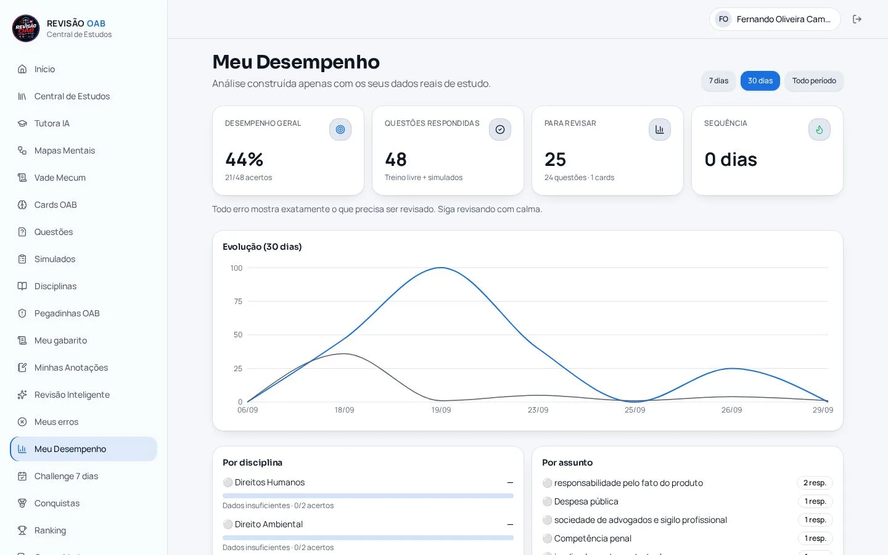888x555 pixels.
Task: Open Tutora IA graduation cap icon
Action: [x=22, y=123]
